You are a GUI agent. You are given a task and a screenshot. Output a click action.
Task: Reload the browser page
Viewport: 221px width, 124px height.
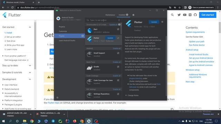pyautogui.click(x=12, y=8)
